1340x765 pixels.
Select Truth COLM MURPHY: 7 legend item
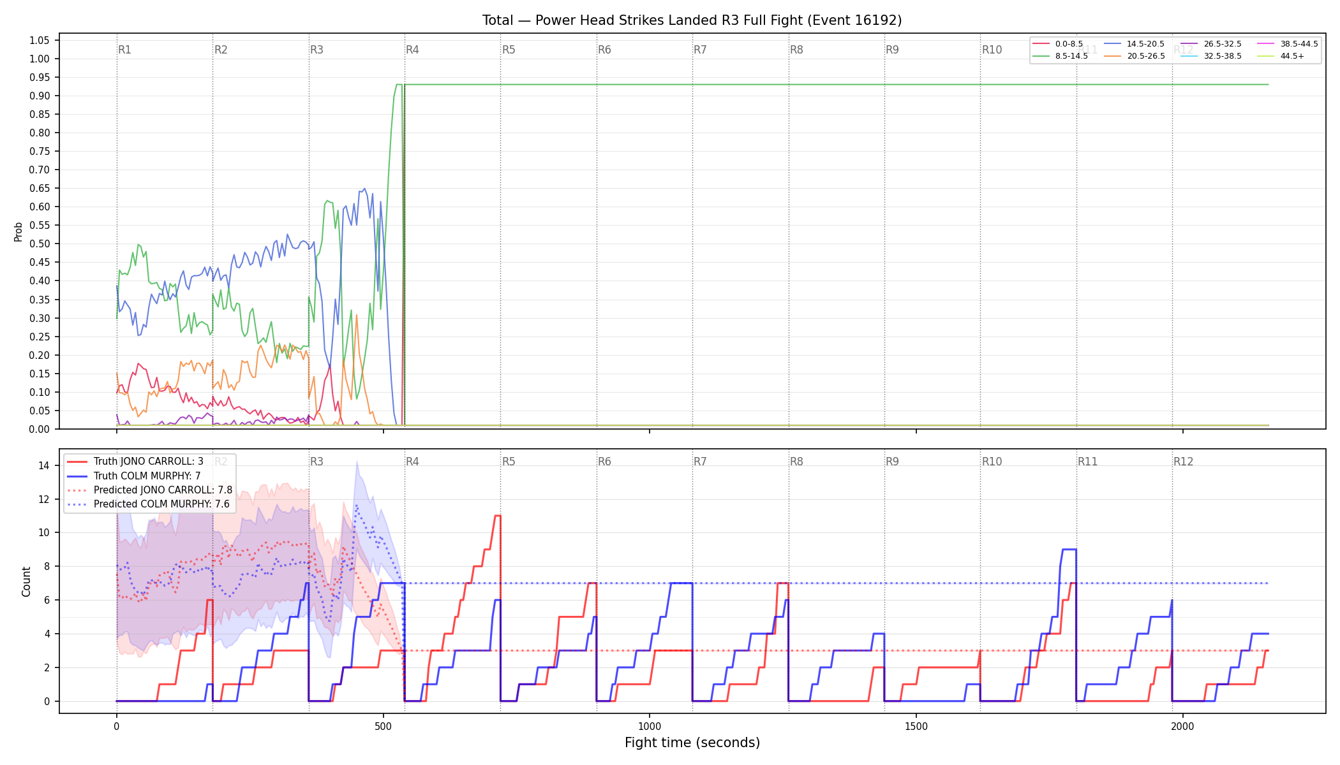click(x=134, y=476)
